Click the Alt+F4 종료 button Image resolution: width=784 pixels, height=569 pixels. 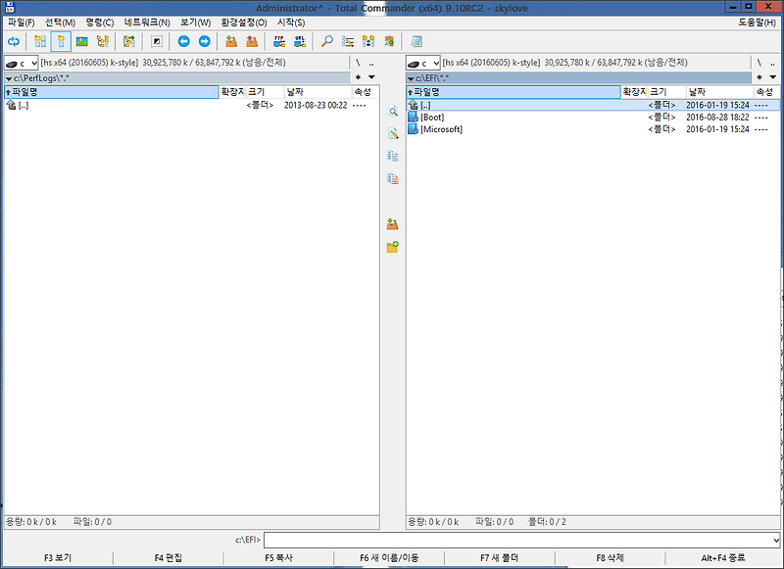pyautogui.click(x=723, y=557)
